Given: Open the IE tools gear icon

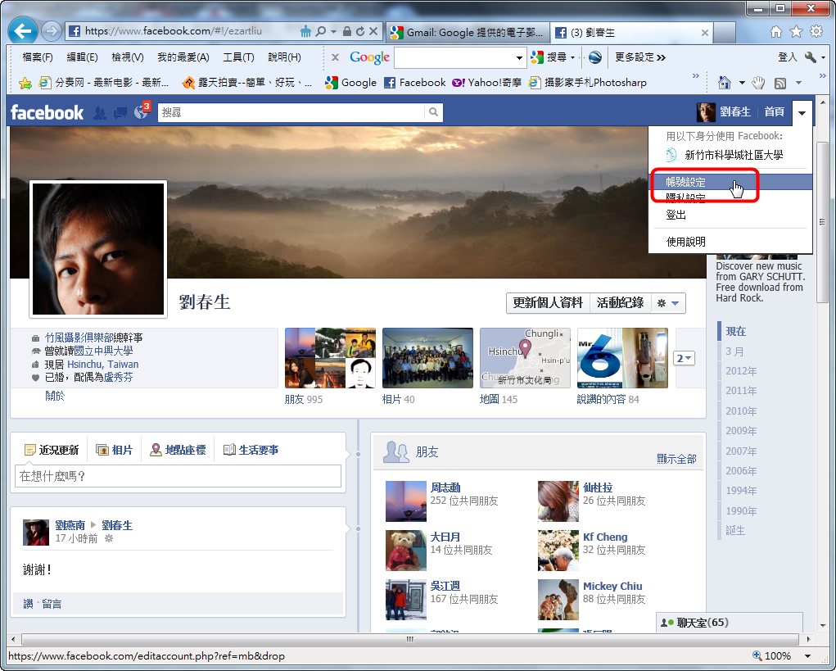Looking at the screenshot, I should click(x=816, y=32).
